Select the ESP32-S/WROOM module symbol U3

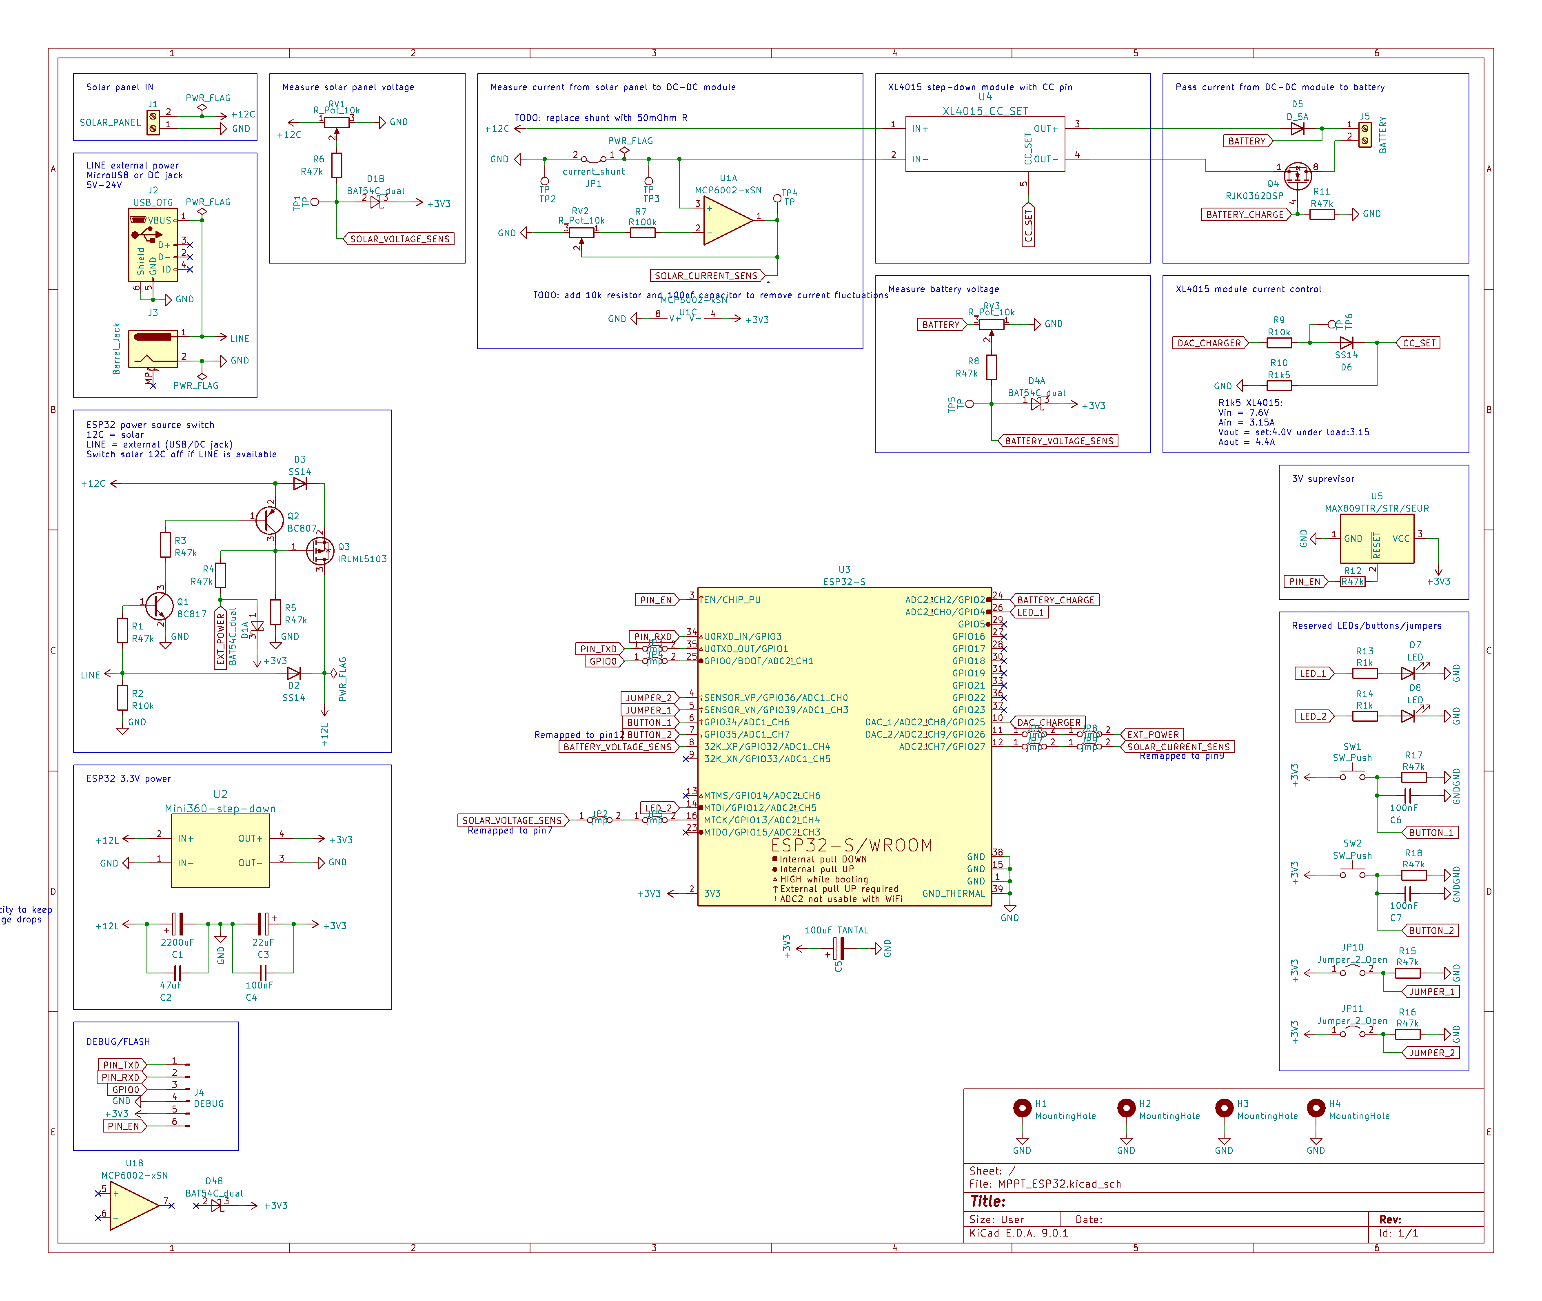844,747
